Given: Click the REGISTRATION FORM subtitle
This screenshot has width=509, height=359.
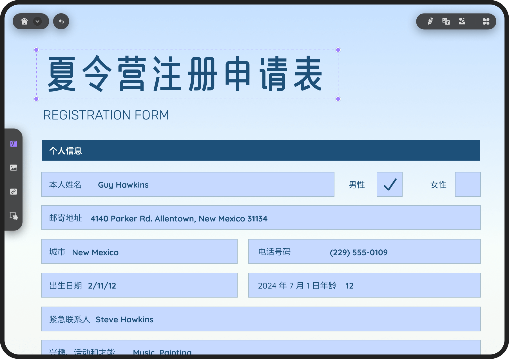Looking at the screenshot, I should coord(106,115).
